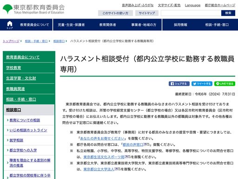Open 教育についての相談 sidebar item
The width and height of the screenshot is (238, 179).
click(25, 120)
